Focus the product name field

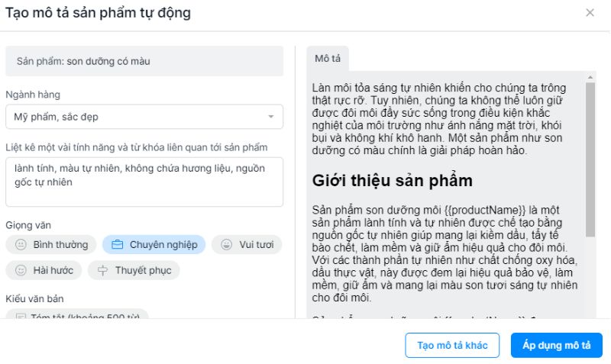click(144, 60)
